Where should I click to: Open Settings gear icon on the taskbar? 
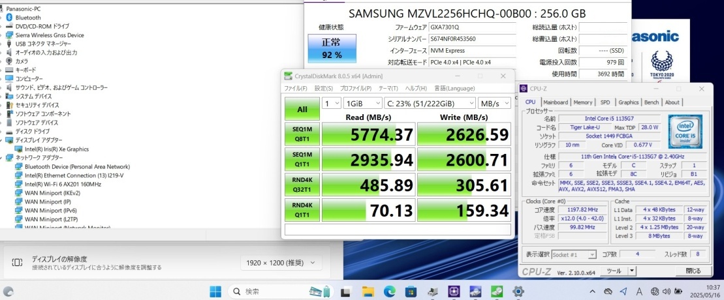pos(518,292)
